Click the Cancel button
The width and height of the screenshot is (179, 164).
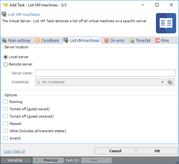[115, 151]
